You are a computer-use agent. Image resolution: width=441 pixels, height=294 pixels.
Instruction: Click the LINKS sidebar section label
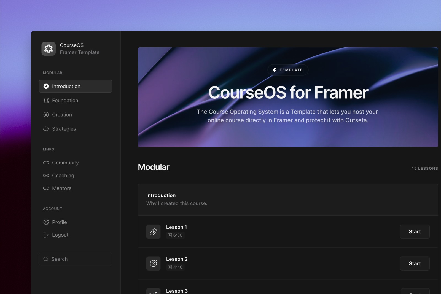[49, 149]
